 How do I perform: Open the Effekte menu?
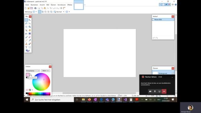pos(70,5)
